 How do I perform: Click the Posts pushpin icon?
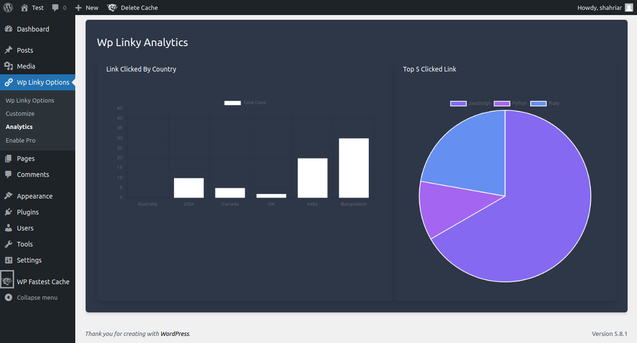[x=8, y=50]
